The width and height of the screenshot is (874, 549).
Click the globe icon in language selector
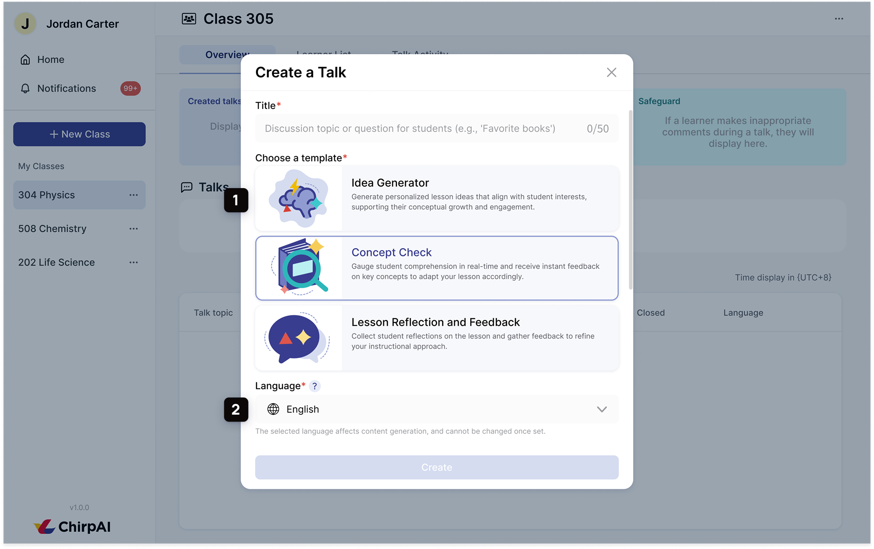[x=273, y=409]
